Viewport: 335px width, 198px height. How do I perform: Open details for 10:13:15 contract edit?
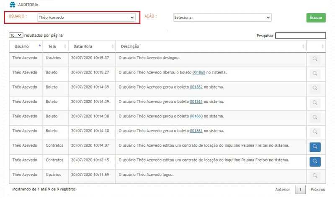point(315,161)
